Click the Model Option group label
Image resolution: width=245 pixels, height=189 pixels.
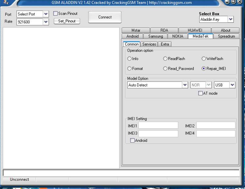point(138,79)
